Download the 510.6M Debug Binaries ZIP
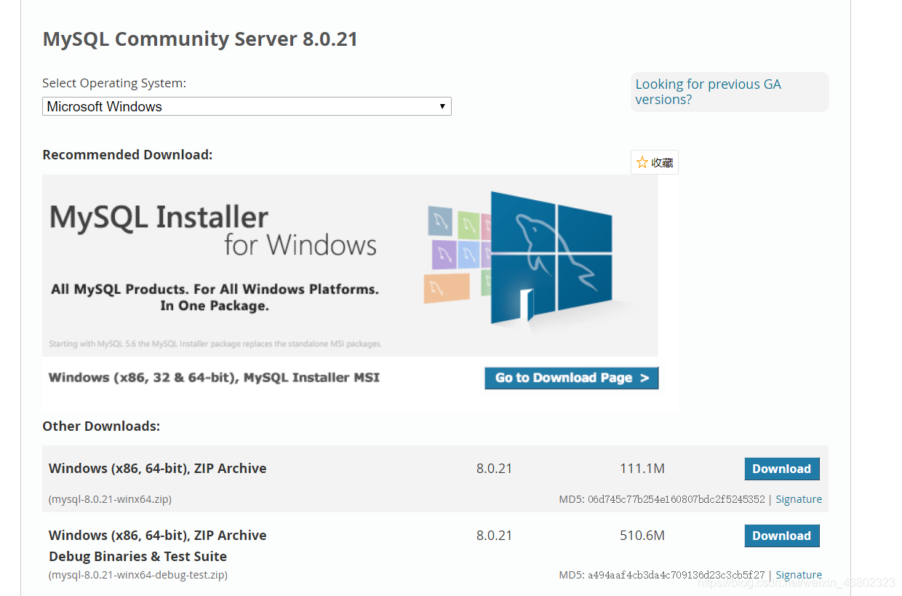The height and width of the screenshot is (596, 902). (x=782, y=536)
